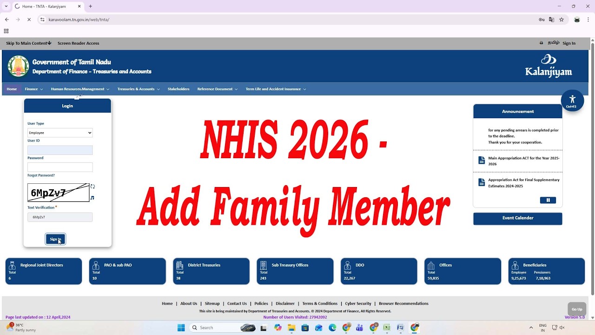Pause the announcement ticker

tap(548, 200)
